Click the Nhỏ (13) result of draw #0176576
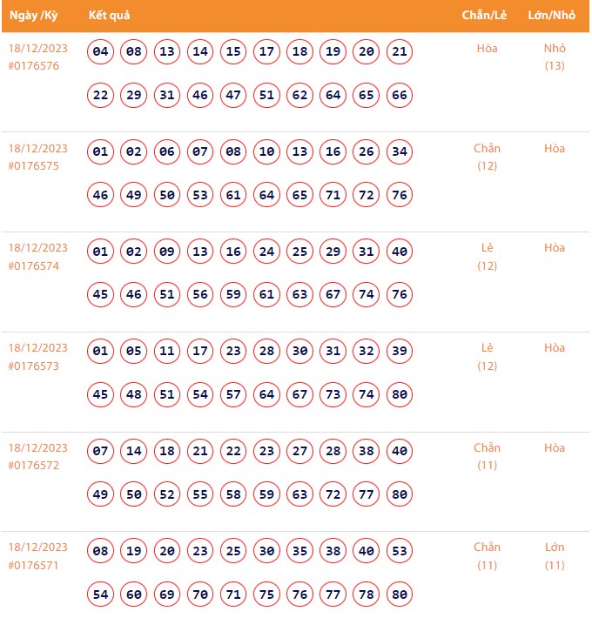Image resolution: width=592 pixels, height=618 pixels. coord(555,57)
